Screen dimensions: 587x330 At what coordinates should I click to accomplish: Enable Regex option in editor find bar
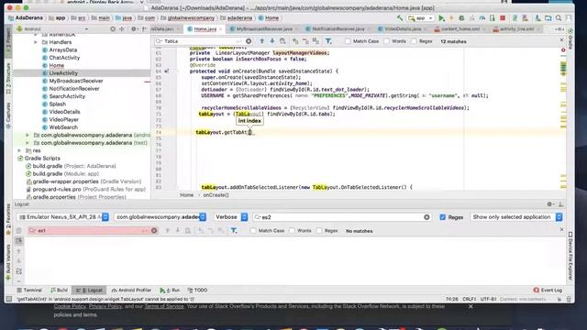[x=414, y=41]
